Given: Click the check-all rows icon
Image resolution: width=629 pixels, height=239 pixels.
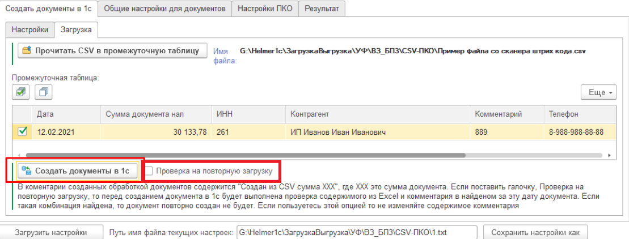Looking at the screenshot, I should (x=20, y=92).
